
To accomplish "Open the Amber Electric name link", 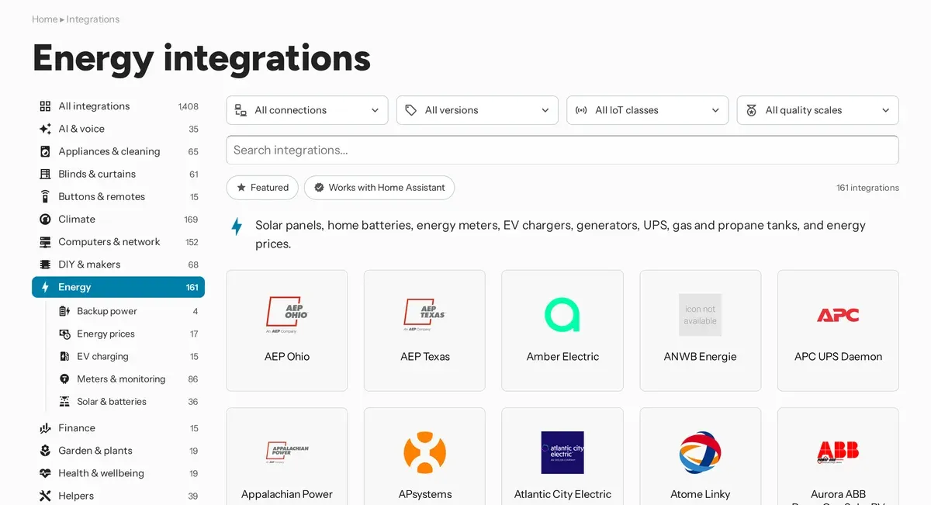I will click(x=562, y=357).
